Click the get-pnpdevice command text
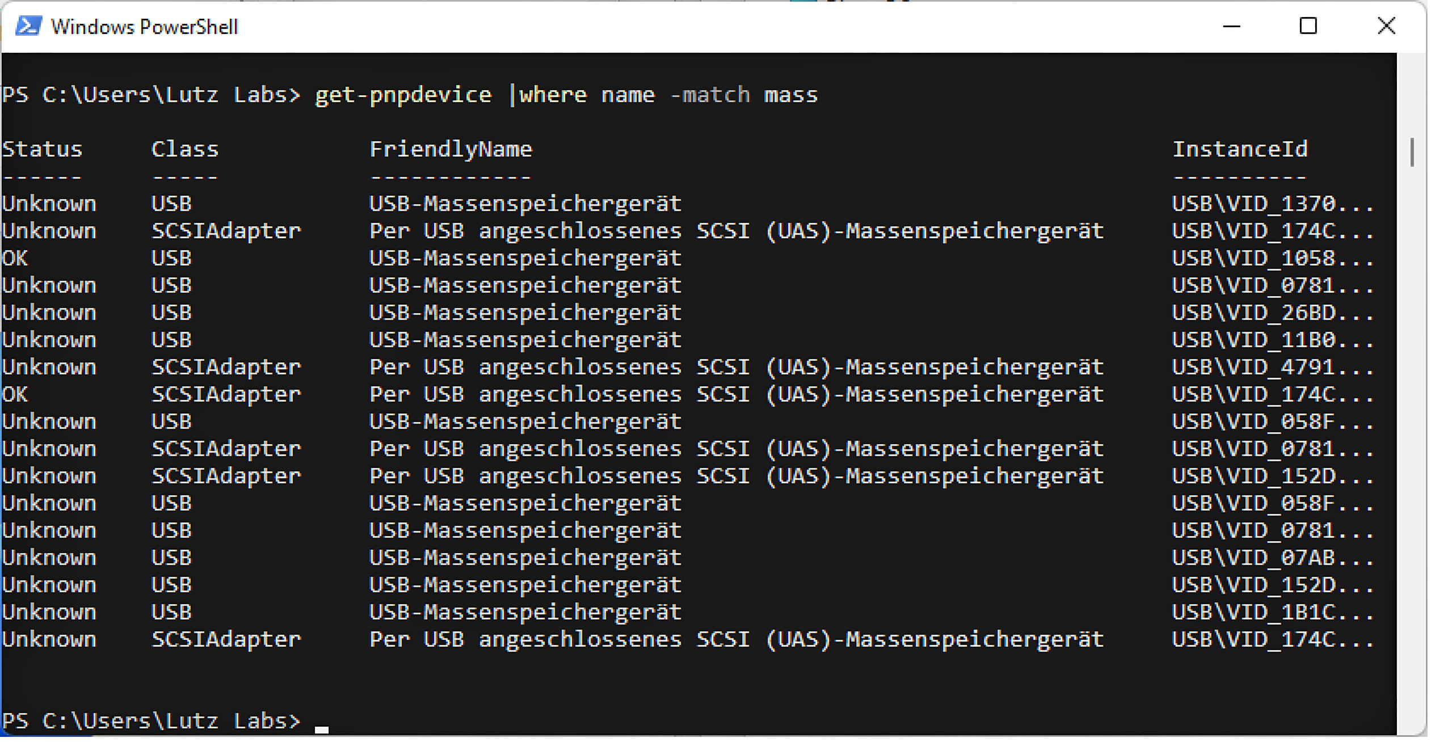 coord(403,95)
